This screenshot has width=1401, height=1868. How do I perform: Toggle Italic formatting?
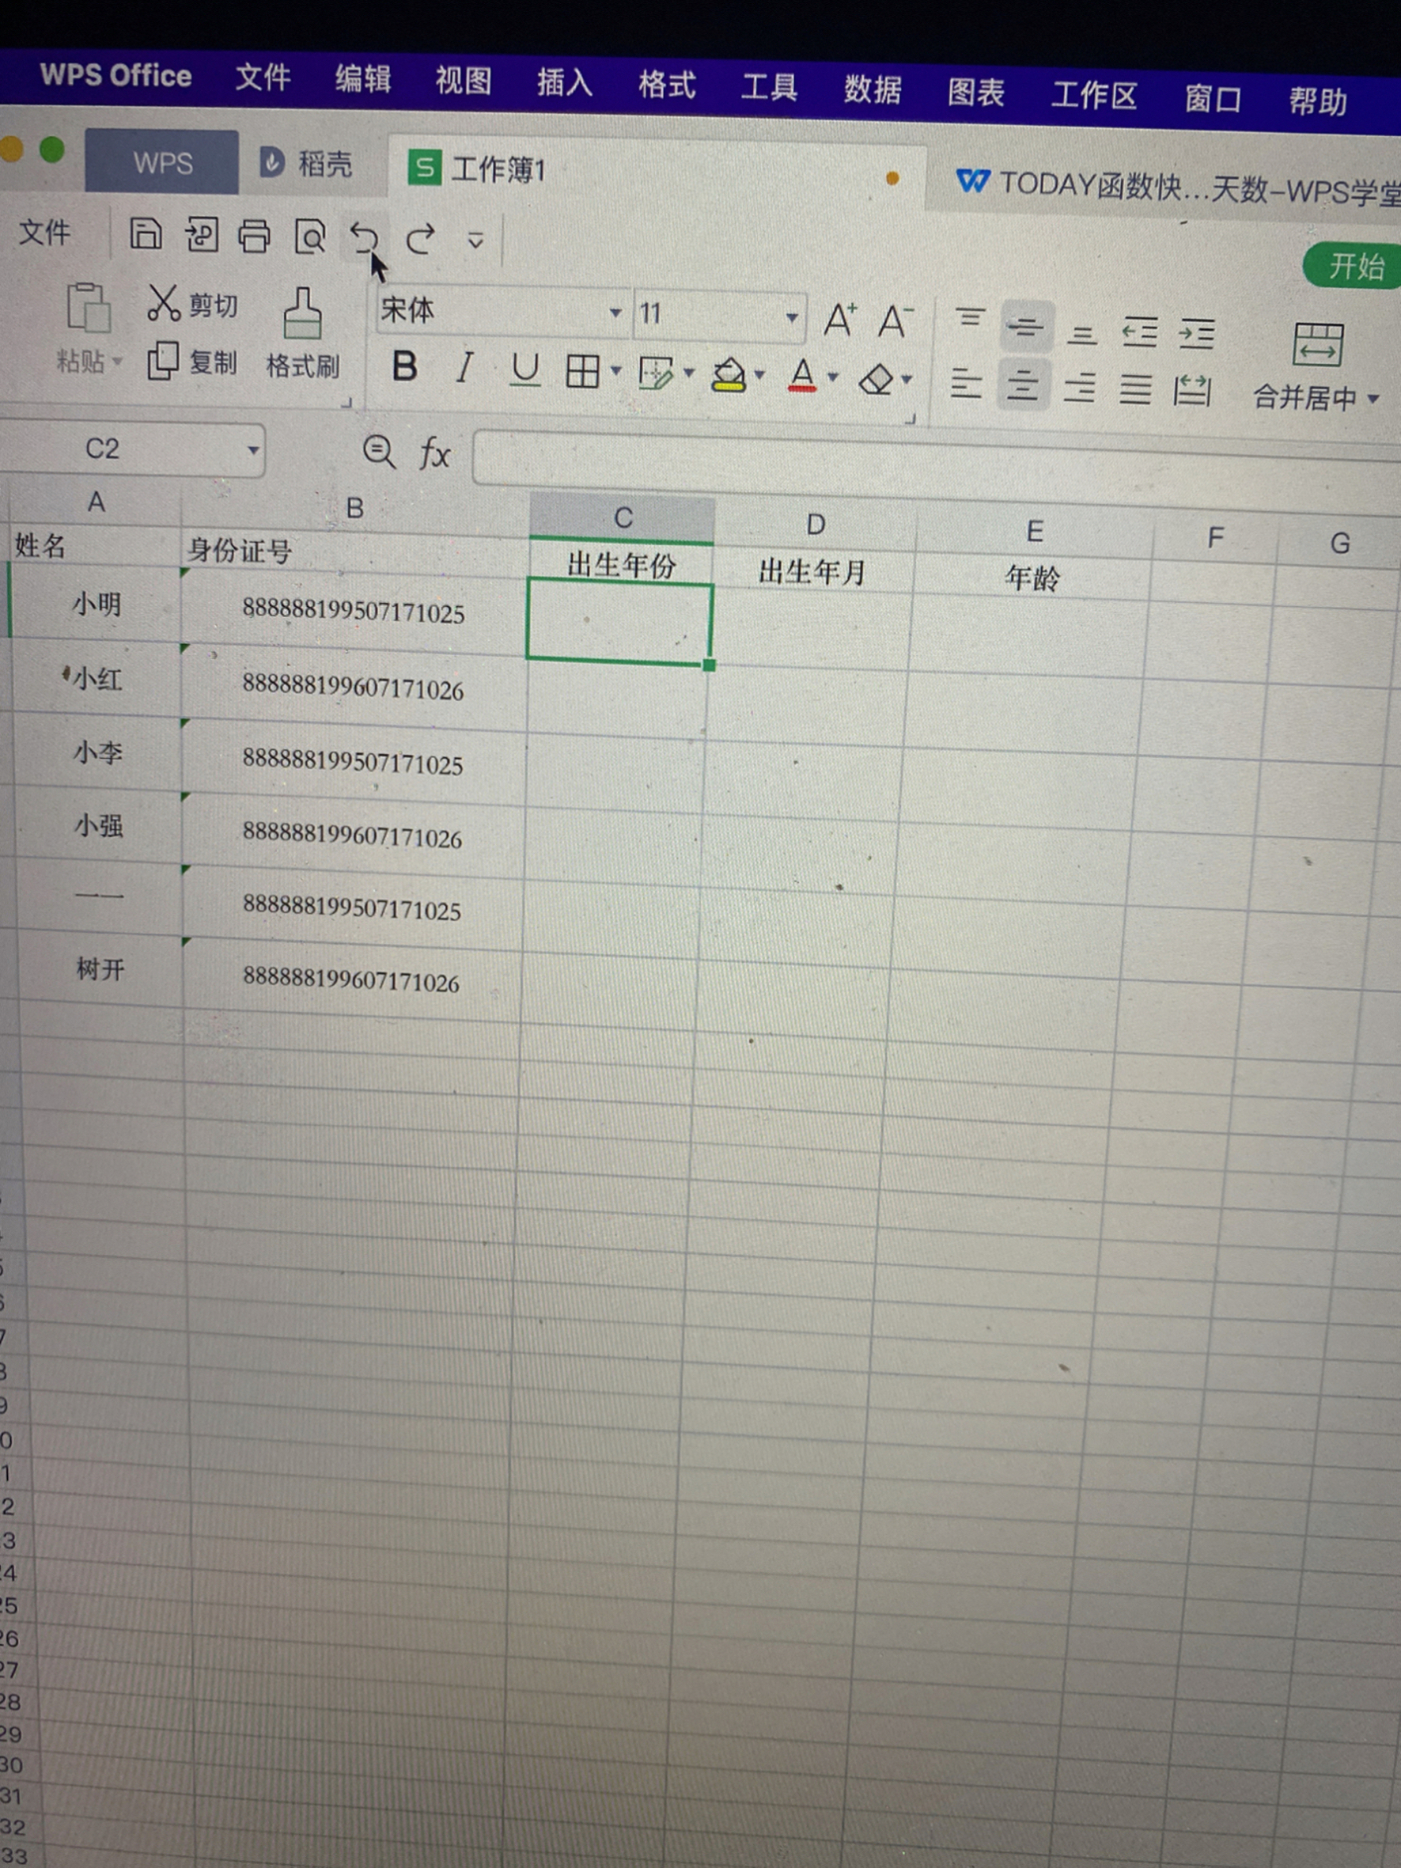[464, 368]
